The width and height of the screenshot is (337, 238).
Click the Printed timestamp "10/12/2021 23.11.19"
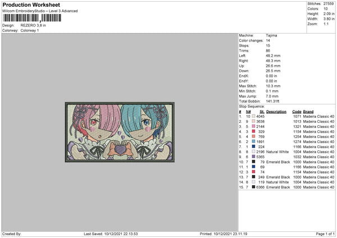(230, 234)
